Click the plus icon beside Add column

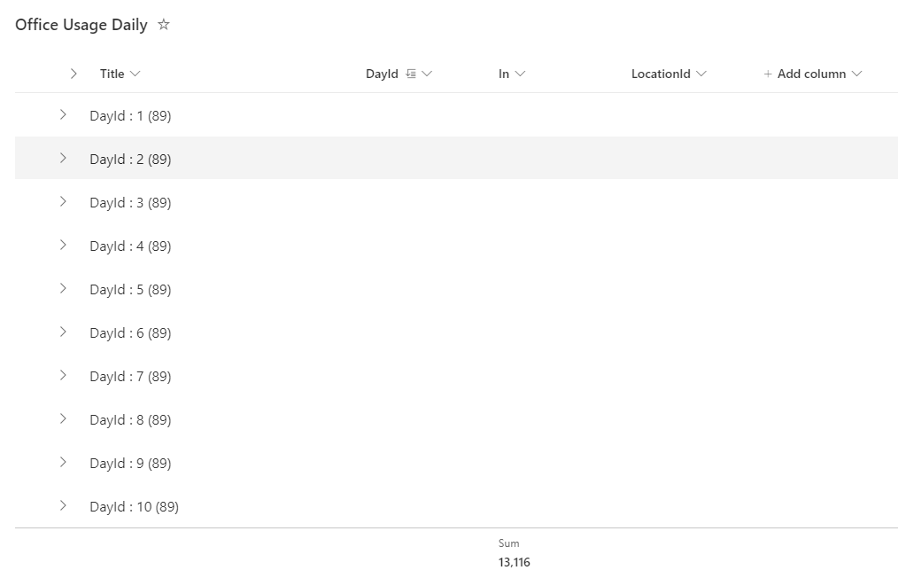[x=768, y=74]
